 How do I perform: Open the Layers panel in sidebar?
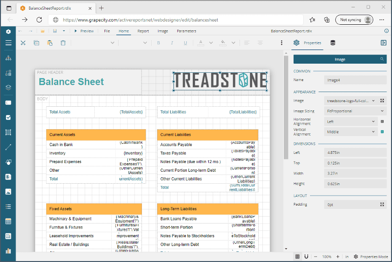(x=8, y=87)
